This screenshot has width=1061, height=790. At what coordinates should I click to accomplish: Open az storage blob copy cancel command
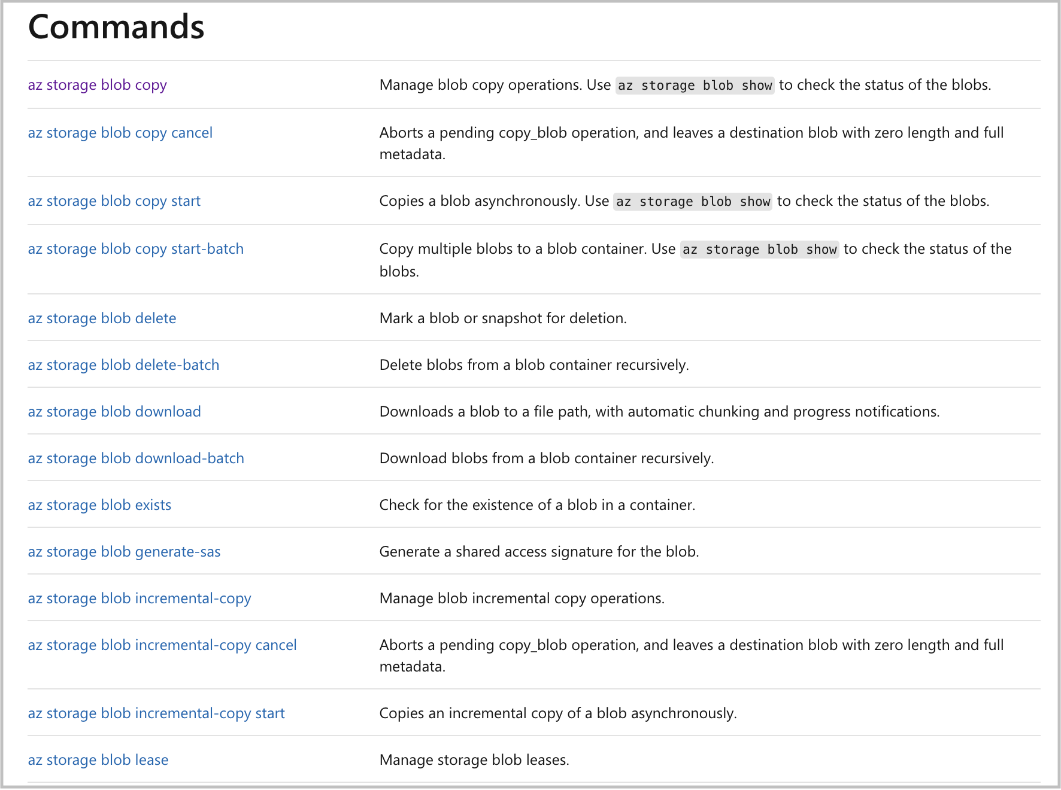[120, 133]
